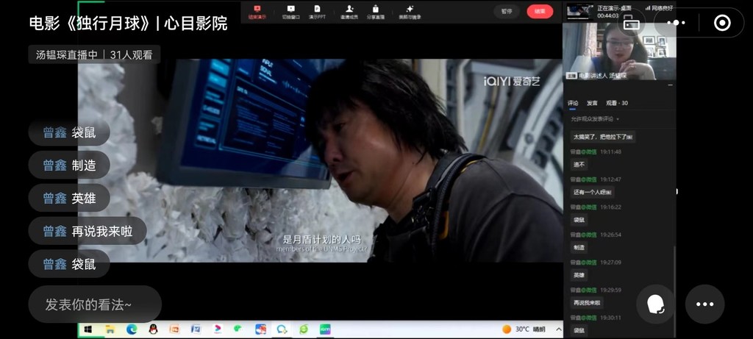The image size is (753, 339).
Task: Expand the system tray hidden icons chevron
Action: 559,329
